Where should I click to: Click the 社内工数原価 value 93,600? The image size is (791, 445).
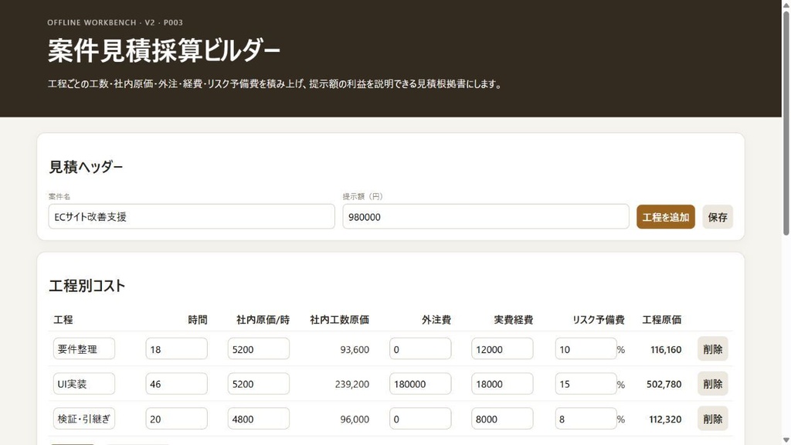point(355,349)
